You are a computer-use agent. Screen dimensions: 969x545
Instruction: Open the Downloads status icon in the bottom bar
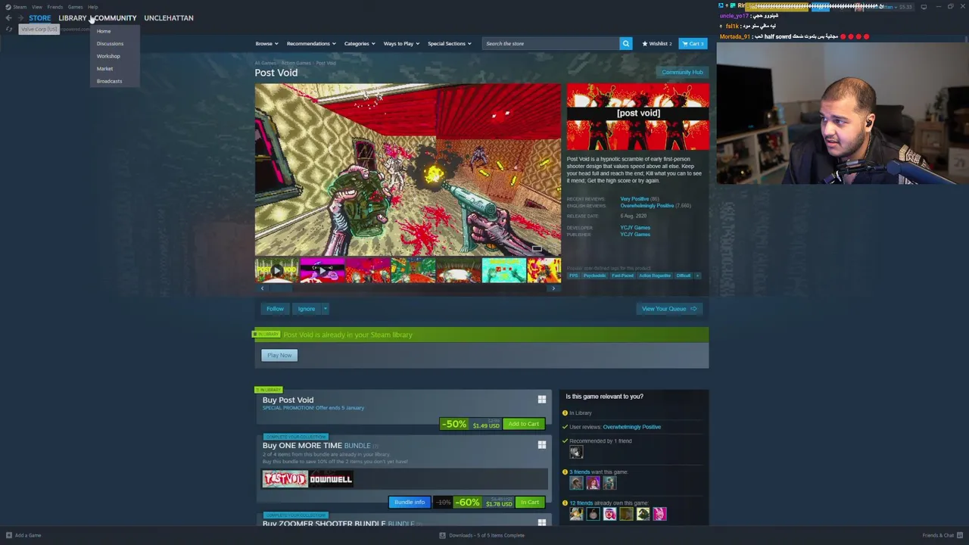click(443, 535)
